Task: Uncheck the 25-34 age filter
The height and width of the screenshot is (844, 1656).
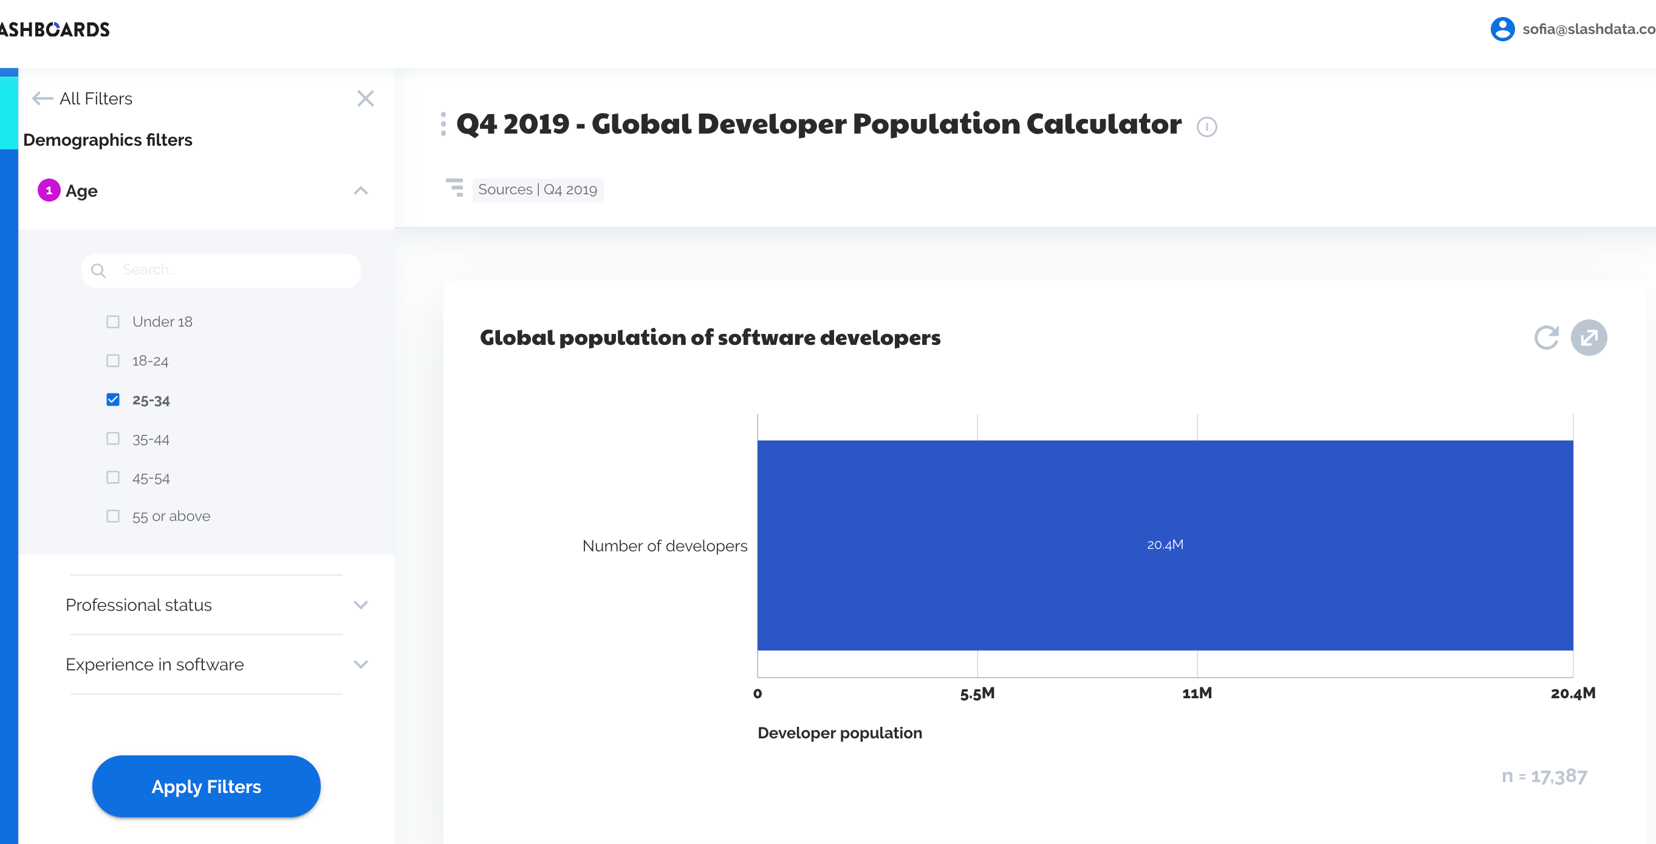Action: coord(113,399)
